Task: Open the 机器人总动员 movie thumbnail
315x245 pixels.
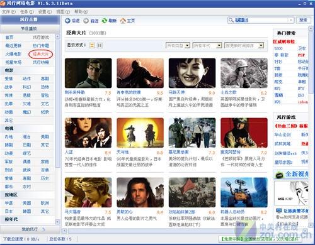Action: pyautogui.click(x=244, y=192)
